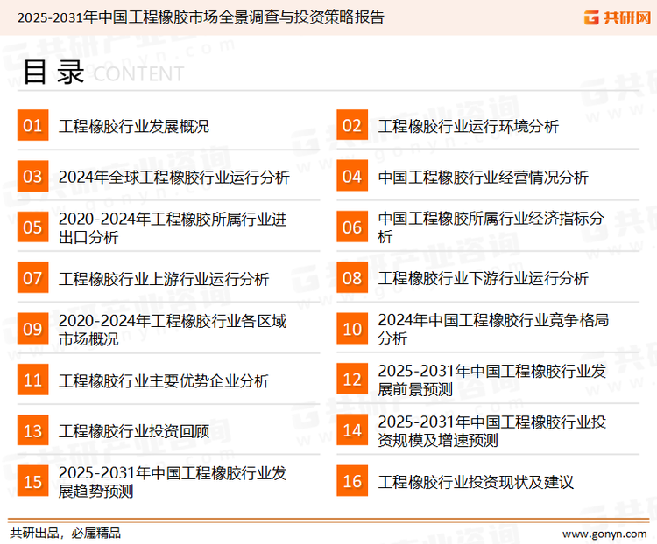Open chapter 2024年全球工程橡胶行业运行分析
This screenshot has width=657, height=544.
174,177
